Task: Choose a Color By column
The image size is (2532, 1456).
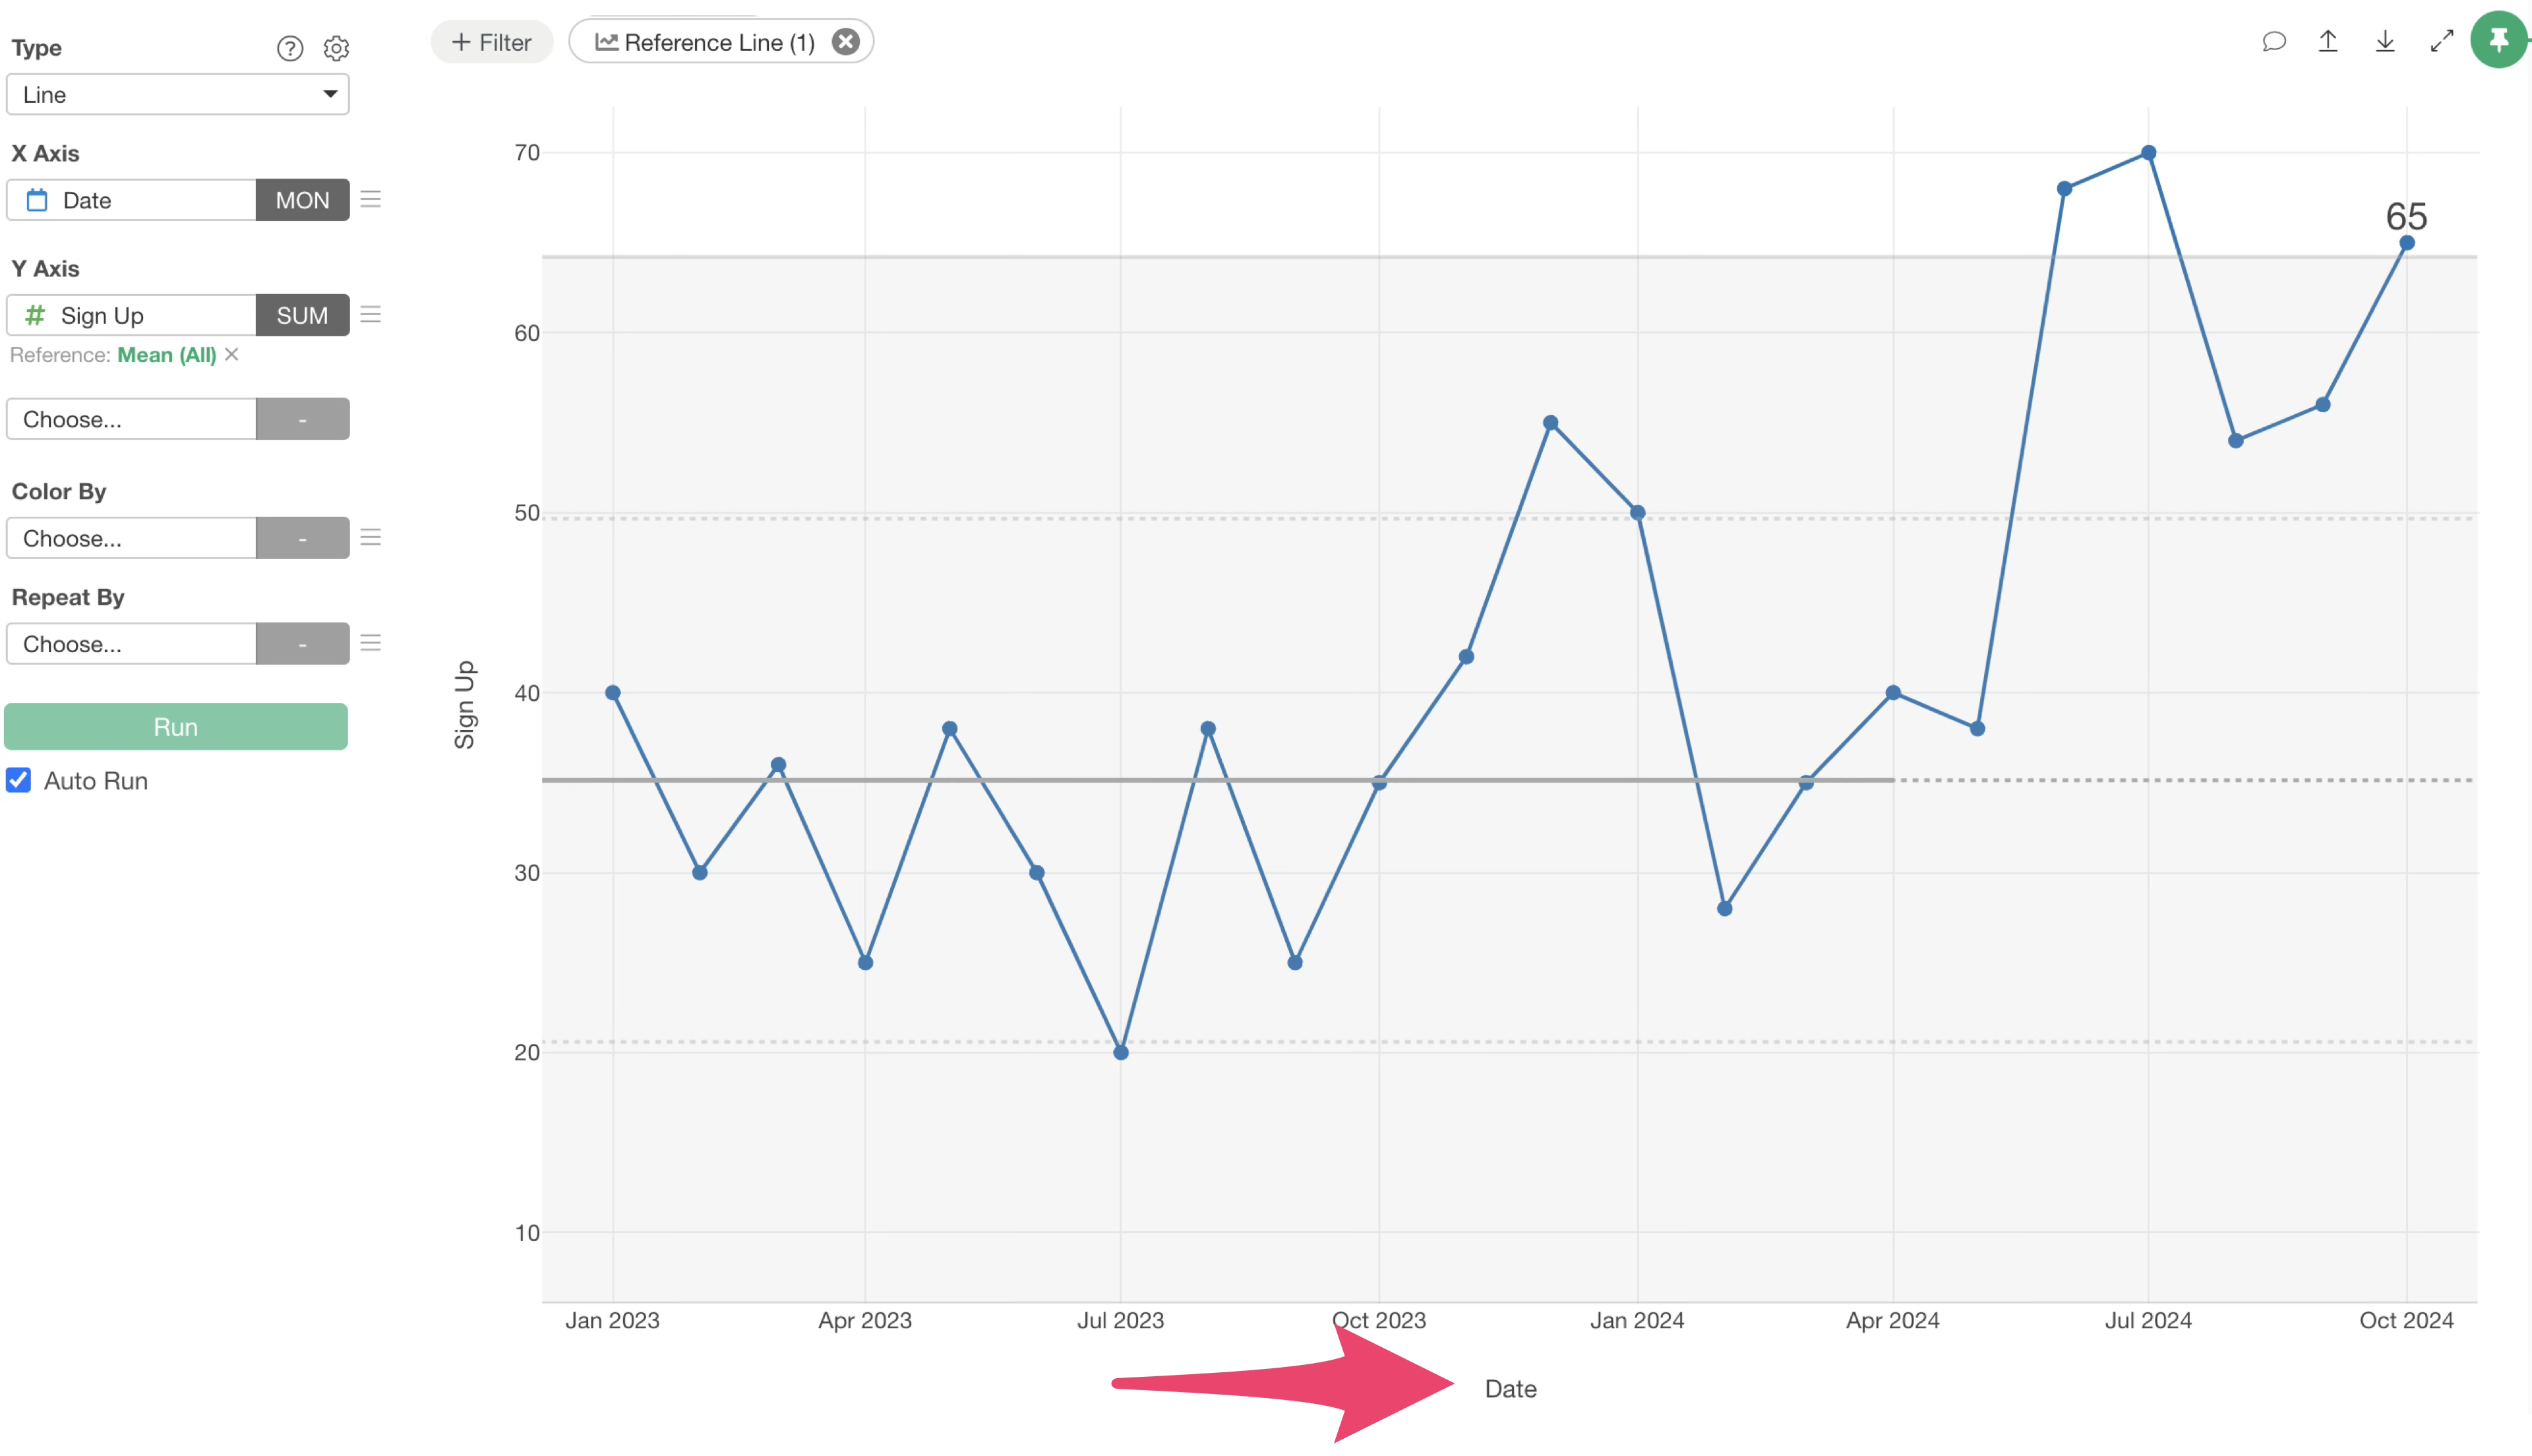Action: [132, 538]
